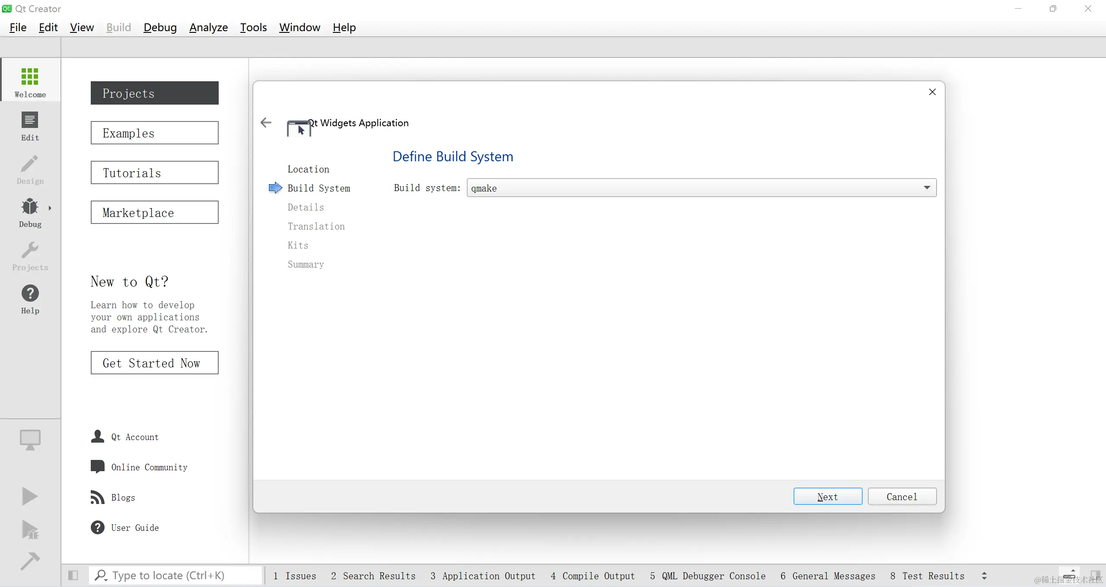Close the wizard dialog with X
Screen dimensions: 1106x587
(x=932, y=92)
